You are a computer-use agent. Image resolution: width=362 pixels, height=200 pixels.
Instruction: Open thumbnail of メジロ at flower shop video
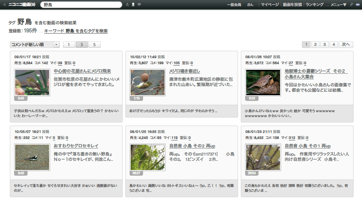(32, 83)
